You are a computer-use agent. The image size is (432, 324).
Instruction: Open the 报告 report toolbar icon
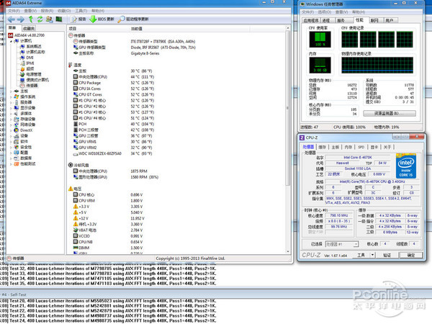[x=78, y=20]
